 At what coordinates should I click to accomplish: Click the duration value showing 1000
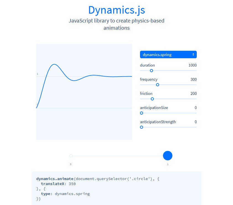click(193, 65)
